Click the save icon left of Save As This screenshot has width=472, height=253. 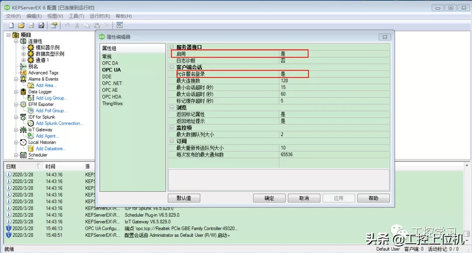[31, 25]
